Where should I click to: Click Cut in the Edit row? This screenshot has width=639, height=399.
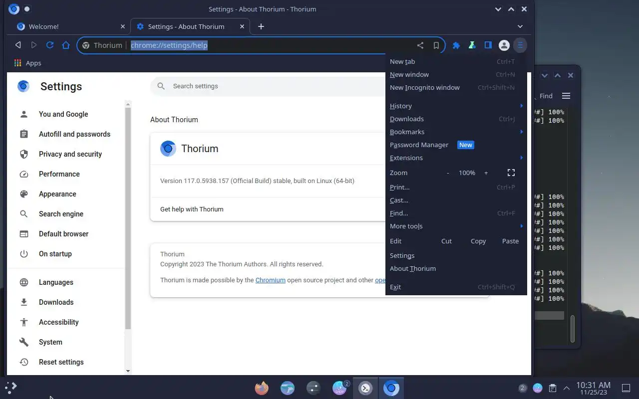[446, 241]
